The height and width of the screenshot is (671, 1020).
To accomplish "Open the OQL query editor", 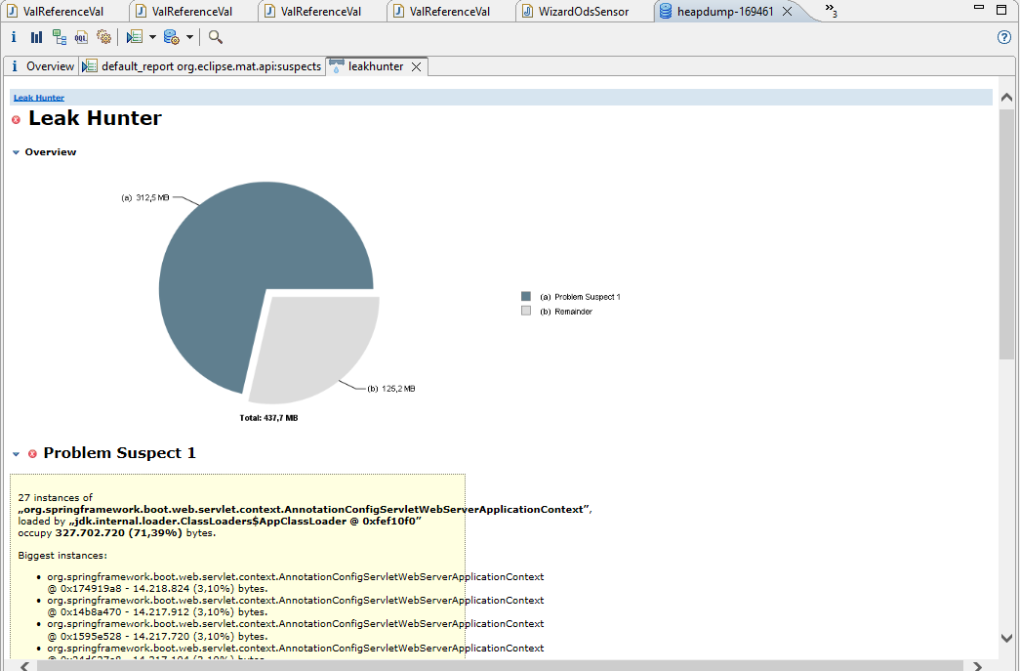I will tap(81, 37).
